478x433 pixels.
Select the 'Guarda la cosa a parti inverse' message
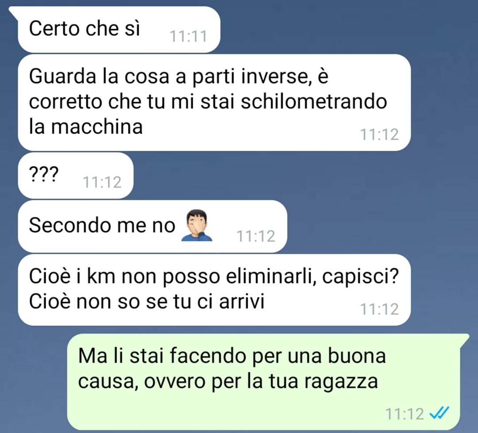[214, 103]
